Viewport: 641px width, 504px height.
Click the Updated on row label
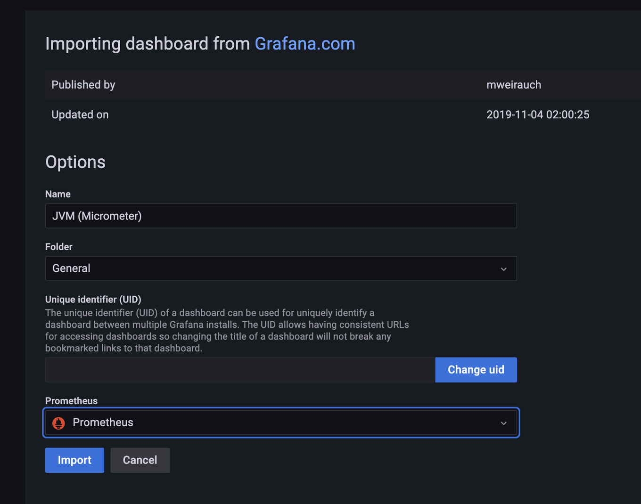point(80,115)
